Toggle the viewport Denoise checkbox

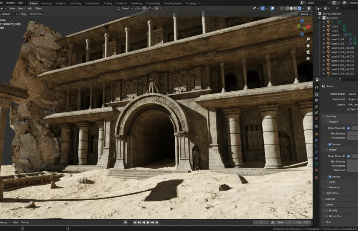coord(330,144)
